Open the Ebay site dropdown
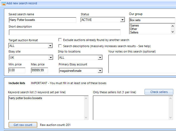Viewport: 176px width, 131px height. pyautogui.click(x=51, y=58)
